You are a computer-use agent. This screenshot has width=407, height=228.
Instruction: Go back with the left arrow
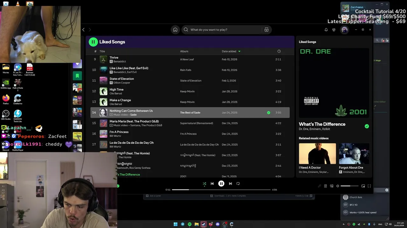point(83,30)
